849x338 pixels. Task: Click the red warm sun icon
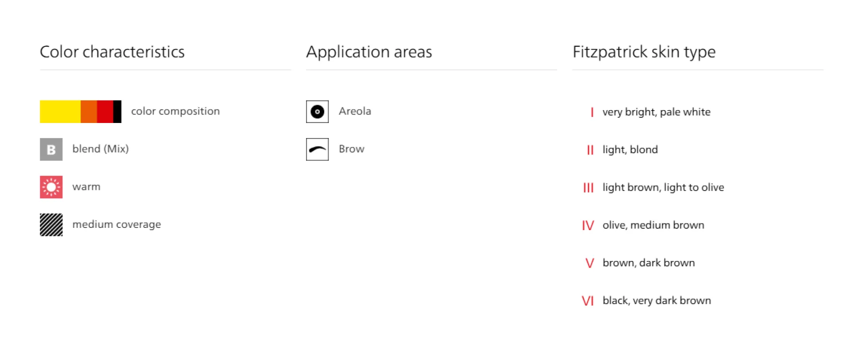[51, 187]
